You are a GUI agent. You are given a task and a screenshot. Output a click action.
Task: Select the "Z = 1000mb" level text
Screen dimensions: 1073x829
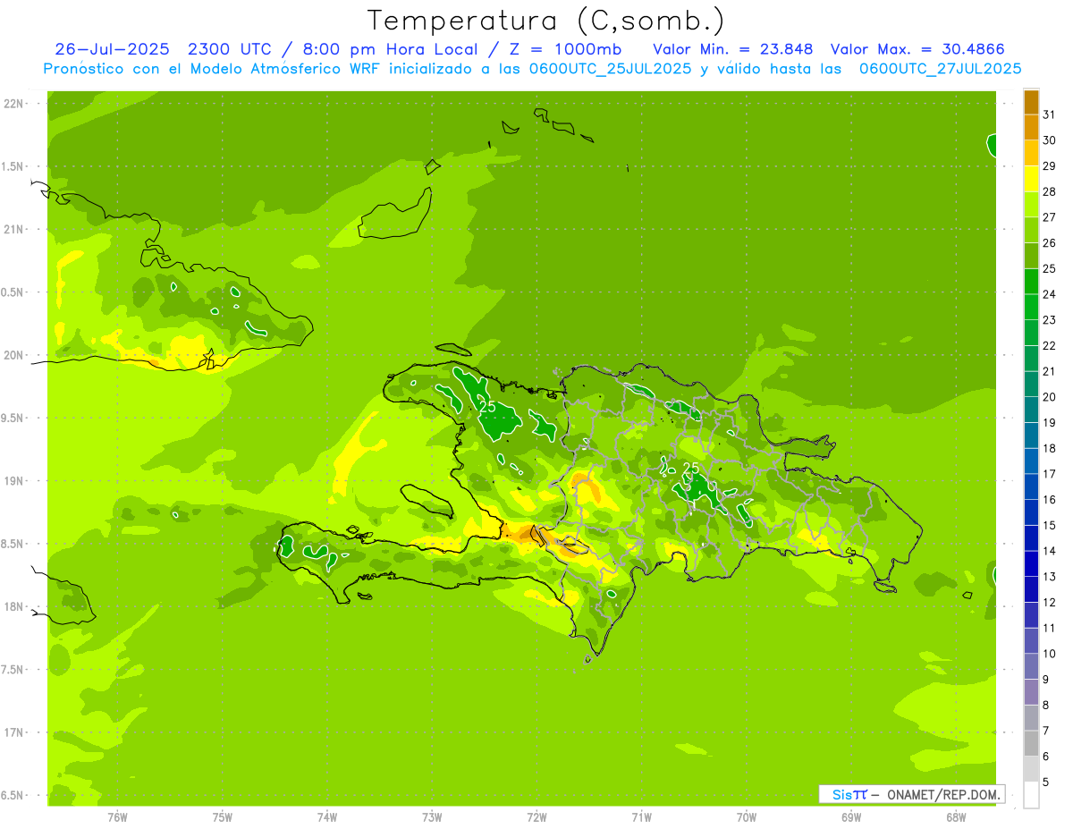point(567,49)
